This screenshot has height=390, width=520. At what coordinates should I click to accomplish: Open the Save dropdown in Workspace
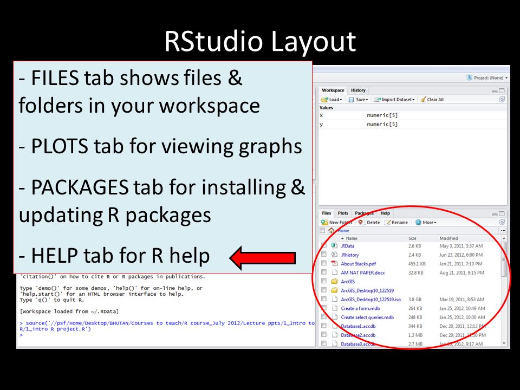point(358,100)
